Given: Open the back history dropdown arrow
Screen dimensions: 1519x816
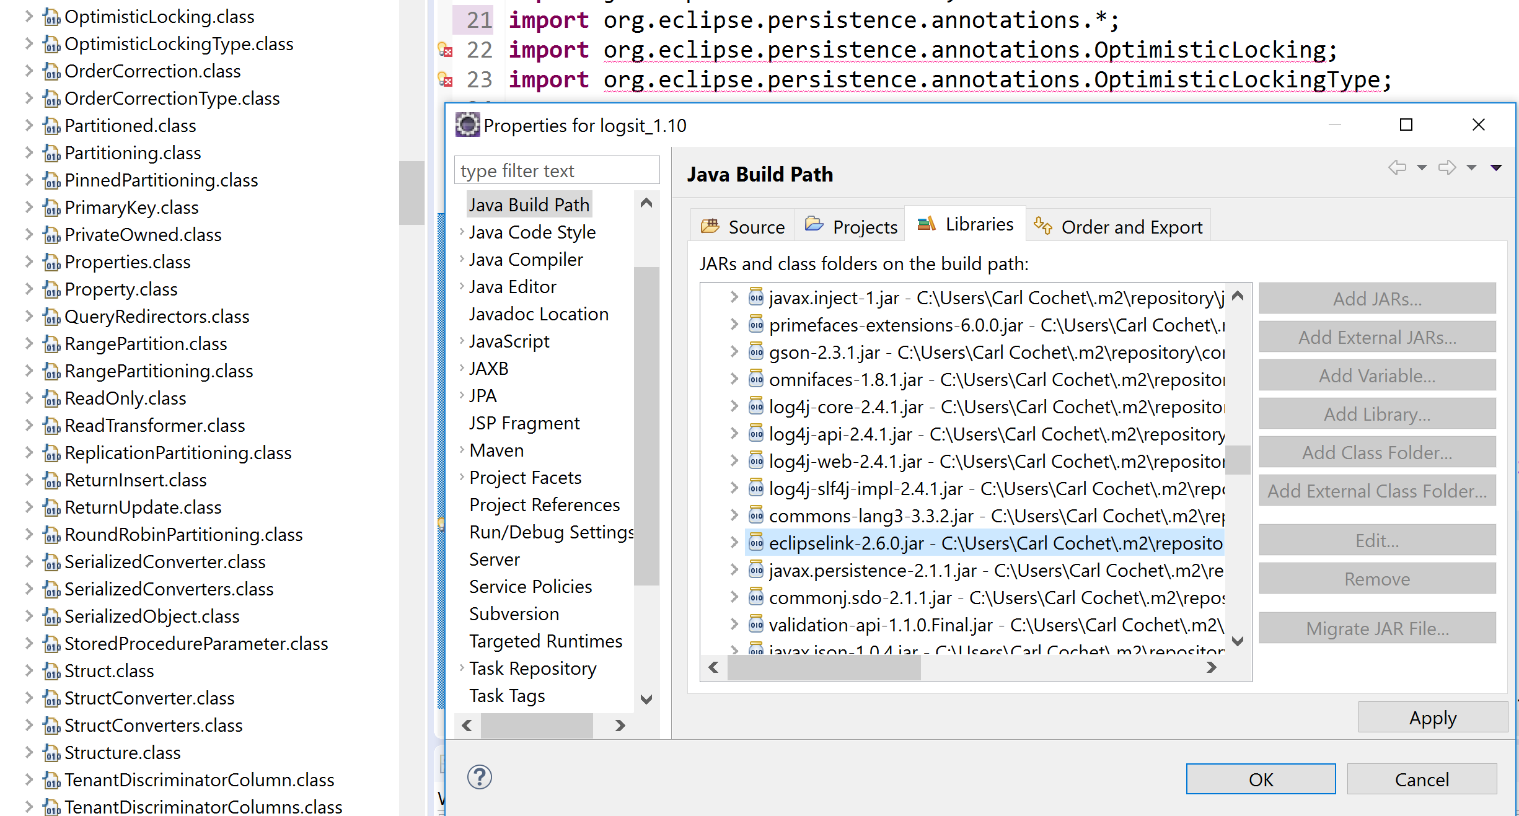Looking at the screenshot, I should [1422, 168].
